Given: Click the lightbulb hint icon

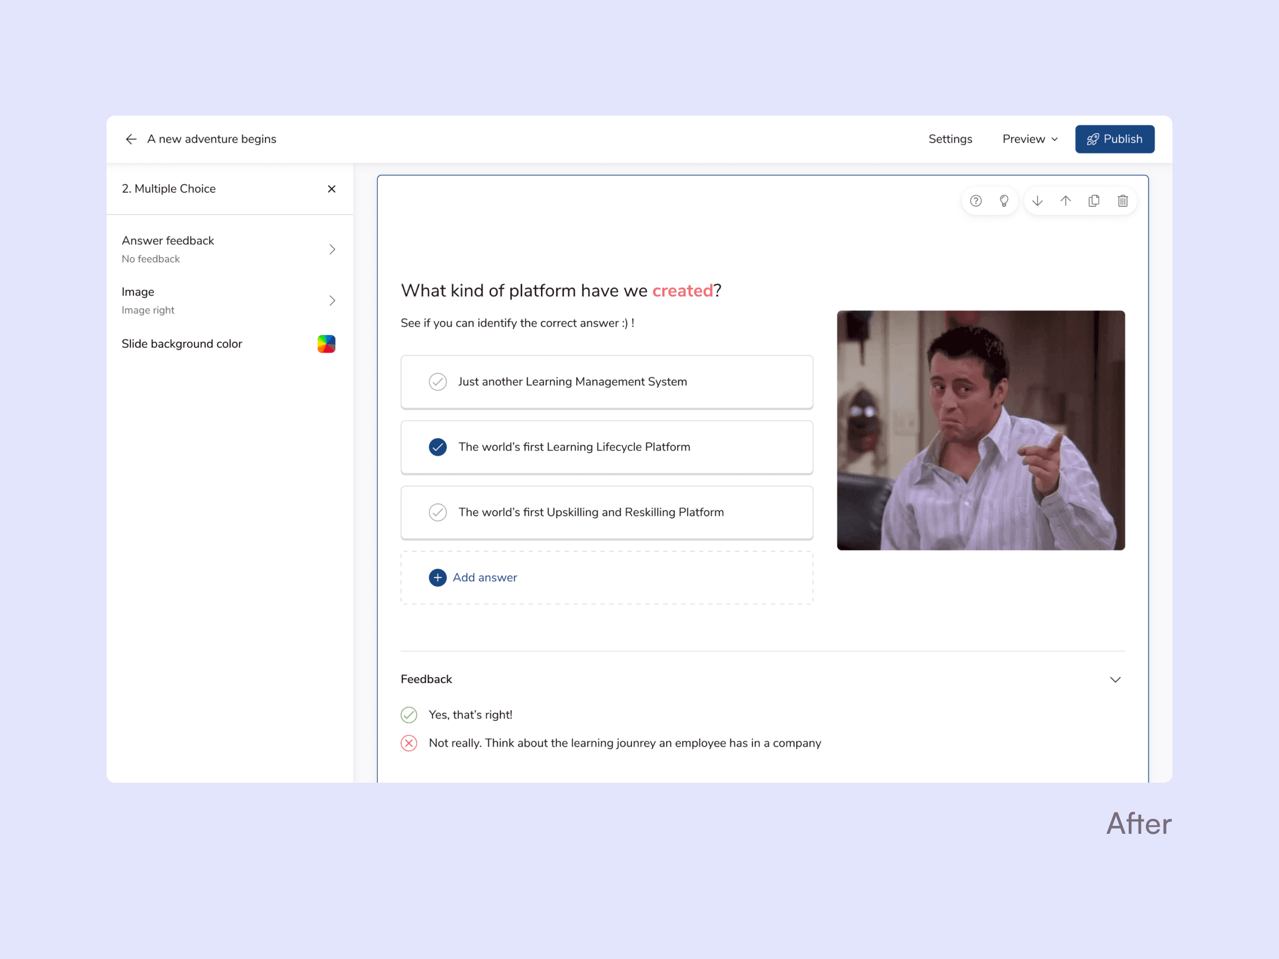Looking at the screenshot, I should pos(1004,200).
